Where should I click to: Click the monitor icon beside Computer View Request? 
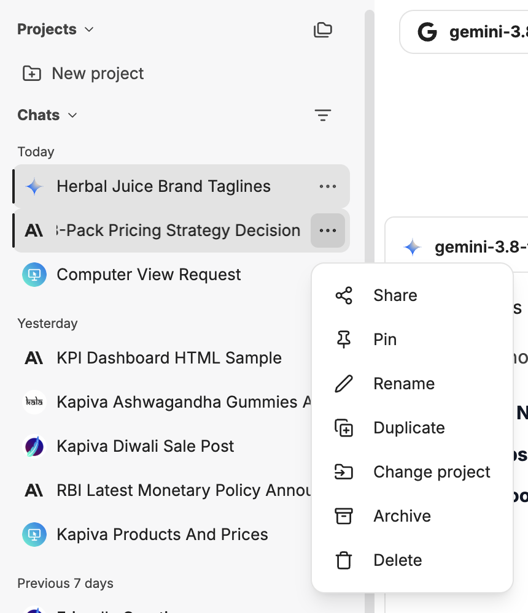click(34, 275)
